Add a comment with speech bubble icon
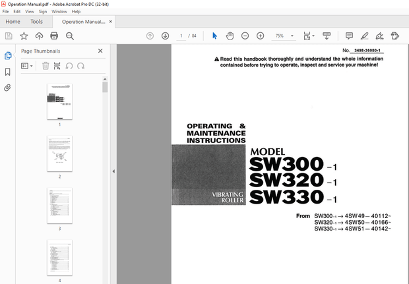The image size is (409, 284). (349, 36)
